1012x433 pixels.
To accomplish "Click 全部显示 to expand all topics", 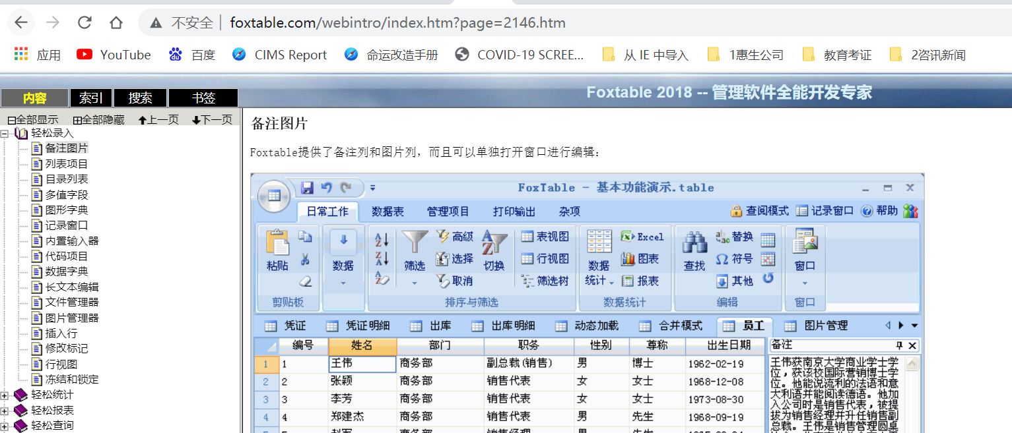I will (x=33, y=120).
